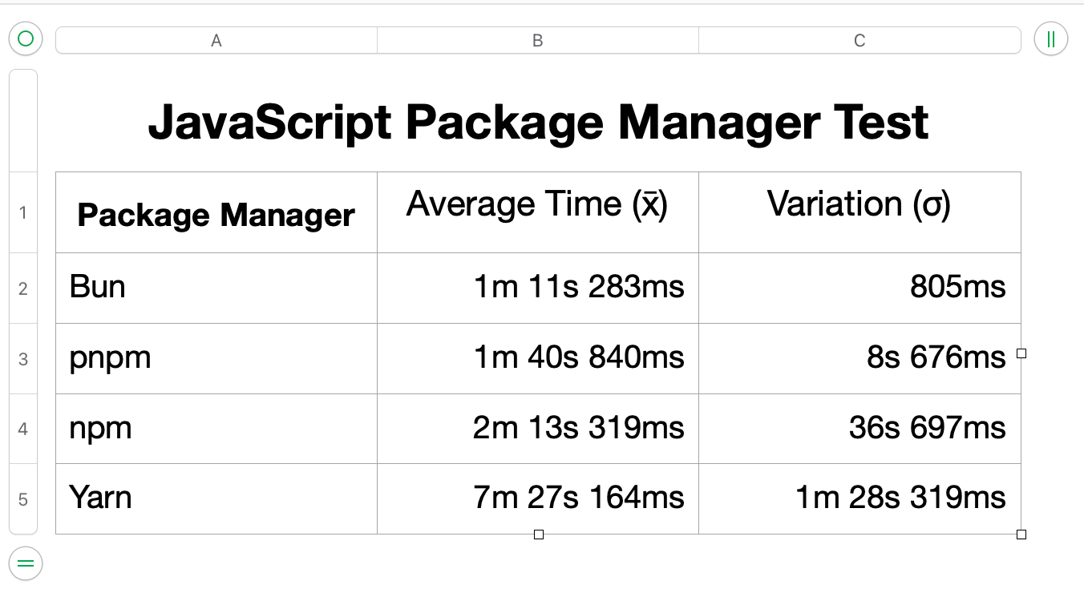Image resolution: width=1084 pixels, height=593 pixels.
Task: Select the Package Manager header cell
Action: click(x=216, y=214)
